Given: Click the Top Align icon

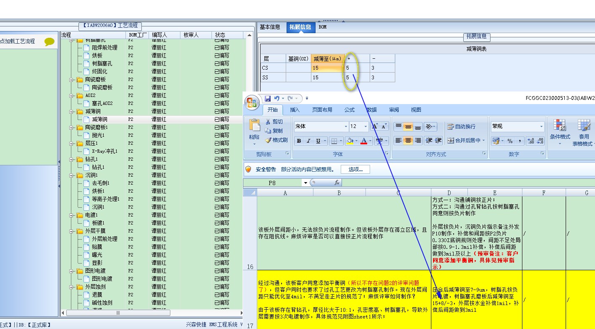Looking at the screenshot, I should (398, 126).
